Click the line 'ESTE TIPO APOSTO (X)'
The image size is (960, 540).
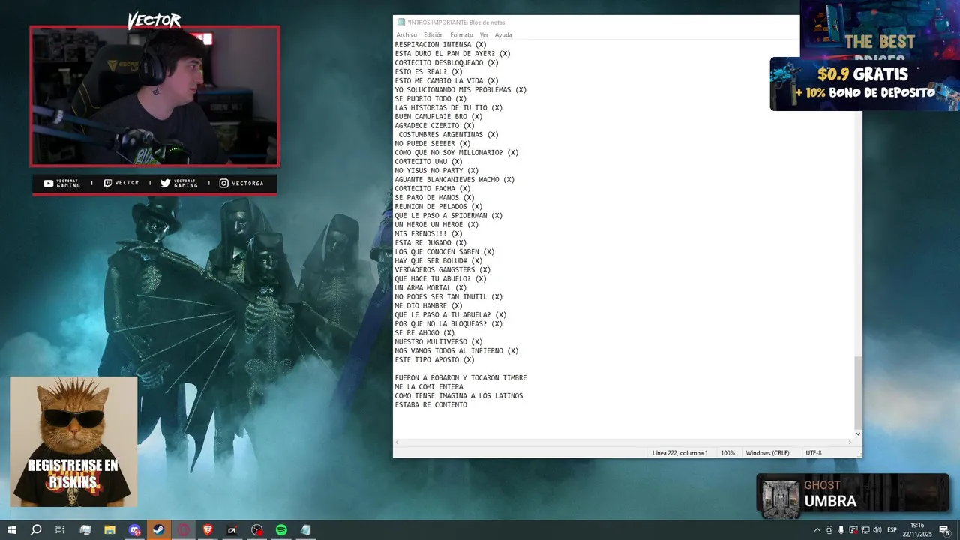point(435,360)
